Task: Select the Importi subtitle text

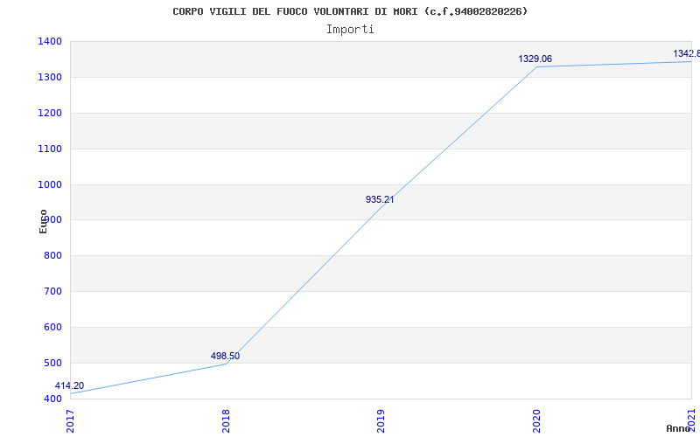Action: 350,30
